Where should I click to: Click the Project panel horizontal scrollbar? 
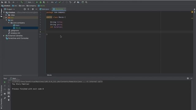[12, 75]
